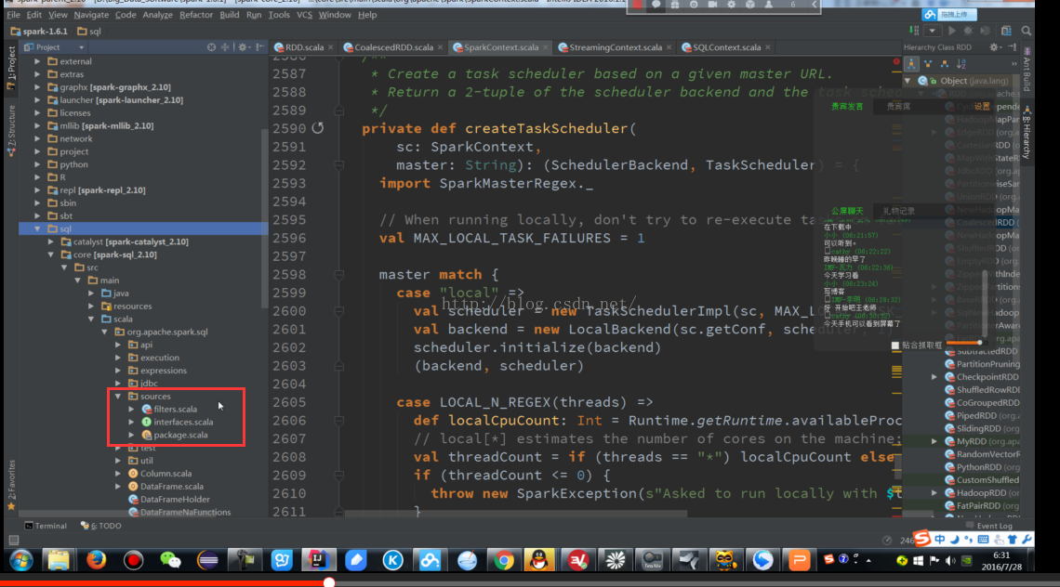Click the Sogou input method S icon

922,539
